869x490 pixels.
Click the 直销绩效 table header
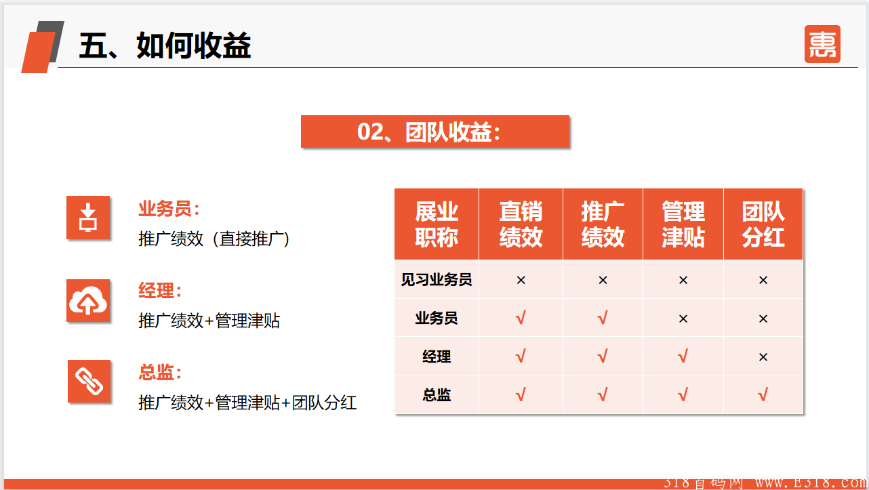[x=521, y=224]
